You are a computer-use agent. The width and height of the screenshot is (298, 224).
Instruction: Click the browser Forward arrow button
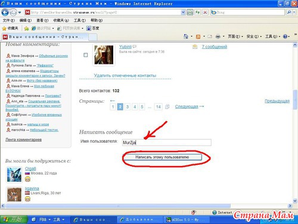click(13, 13)
